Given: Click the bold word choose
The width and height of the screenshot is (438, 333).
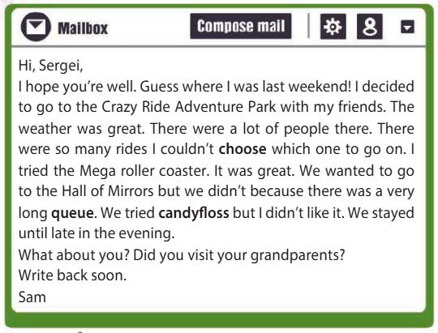Looking at the screenshot, I should tap(243, 149).
